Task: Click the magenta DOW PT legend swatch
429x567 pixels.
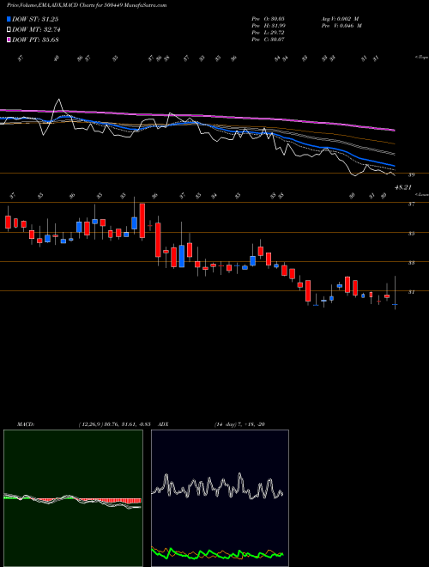Action: [9, 40]
